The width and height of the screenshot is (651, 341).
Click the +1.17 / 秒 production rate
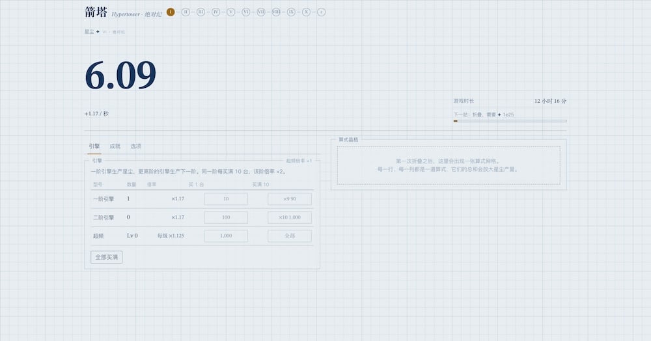pos(97,114)
